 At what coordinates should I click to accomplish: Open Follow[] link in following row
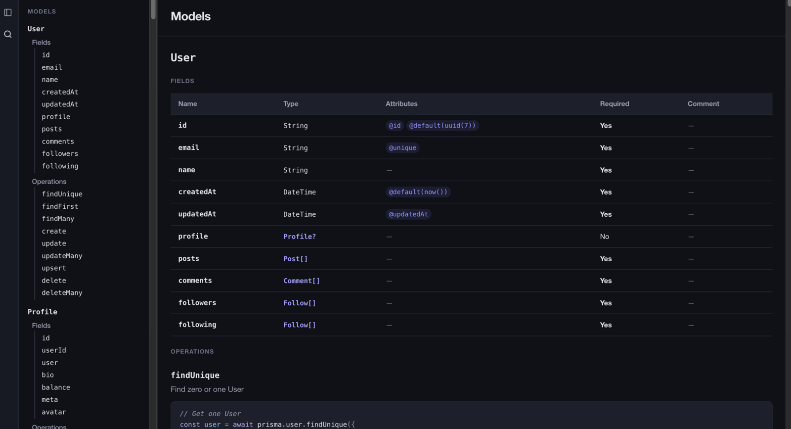(300, 325)
